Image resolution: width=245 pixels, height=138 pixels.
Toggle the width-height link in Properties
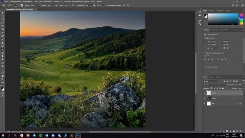205,43
